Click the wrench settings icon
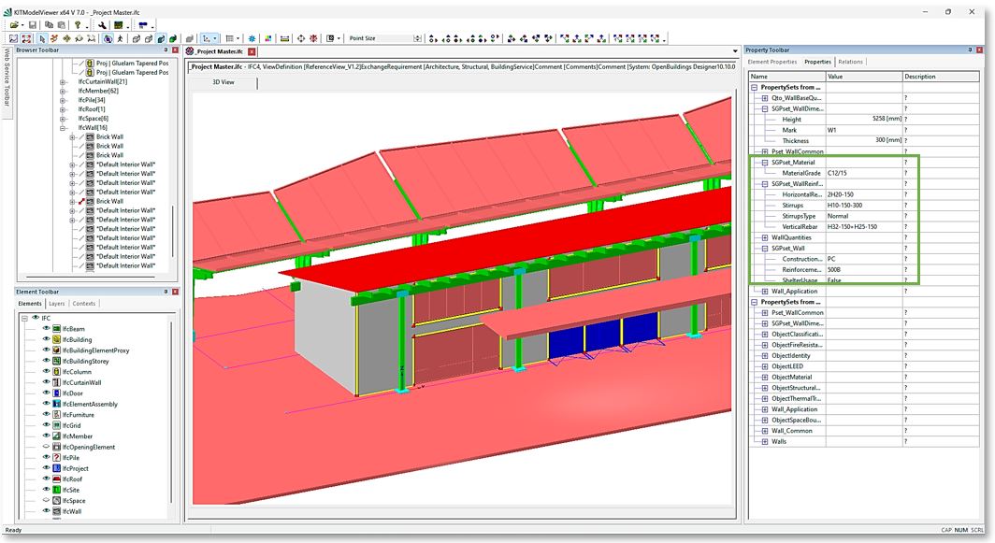Viewport: 995px width, 543px height. [102, 24]
